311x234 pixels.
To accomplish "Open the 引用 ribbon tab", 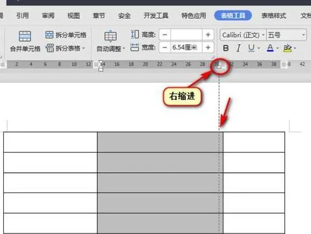I will (x=23, y=16).
